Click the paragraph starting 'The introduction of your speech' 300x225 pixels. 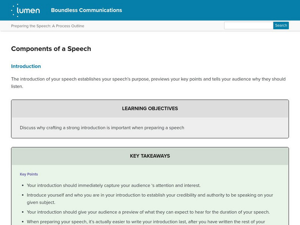coord(148,82)
